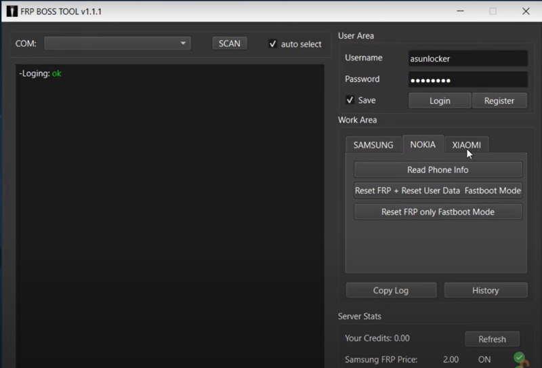
Task: Click the 'Your Credits: 0.00' text
Action: (377, 338)
